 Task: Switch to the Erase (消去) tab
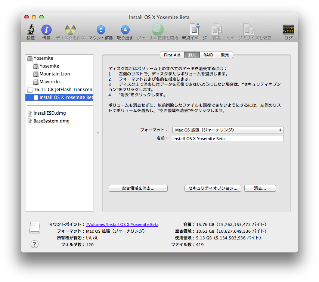[x=192, y=55]
